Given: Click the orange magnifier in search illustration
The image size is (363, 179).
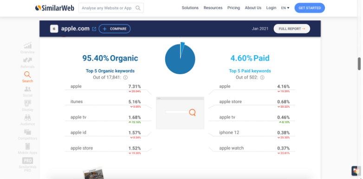Looking at the screenshot, I should click(192, 112).
